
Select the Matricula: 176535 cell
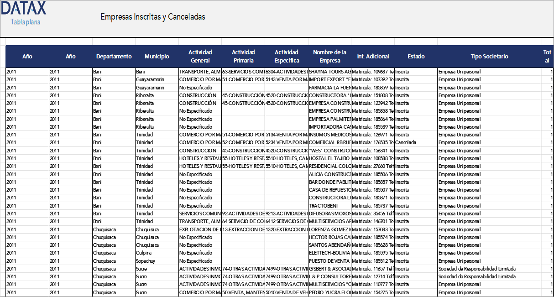coord(373,142)
